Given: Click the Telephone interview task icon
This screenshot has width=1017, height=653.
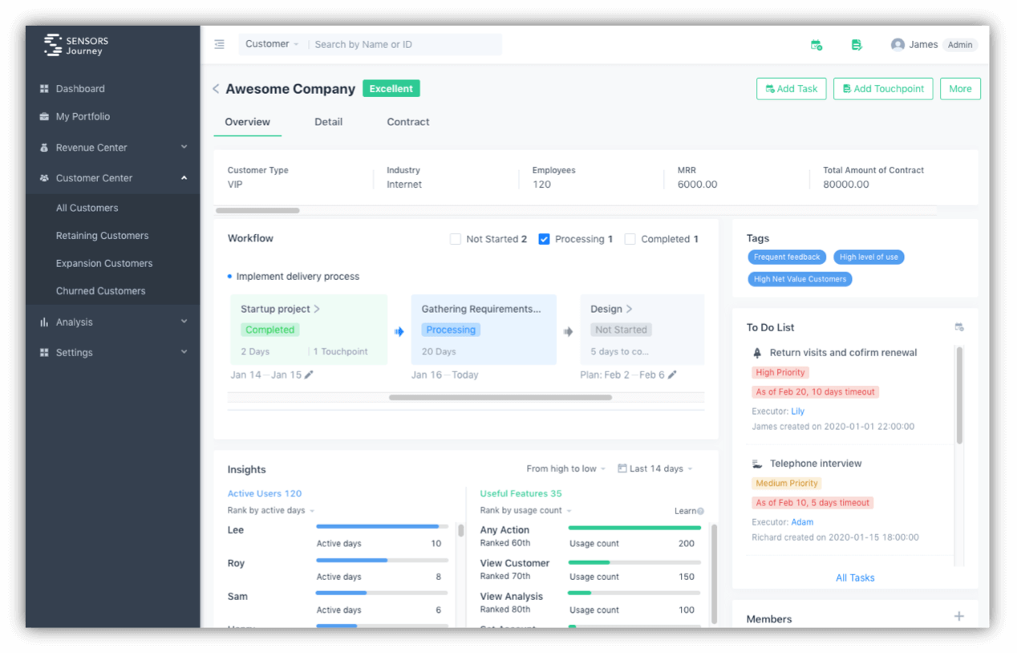Looking at the screenshot, I should [x=757, y=464].
